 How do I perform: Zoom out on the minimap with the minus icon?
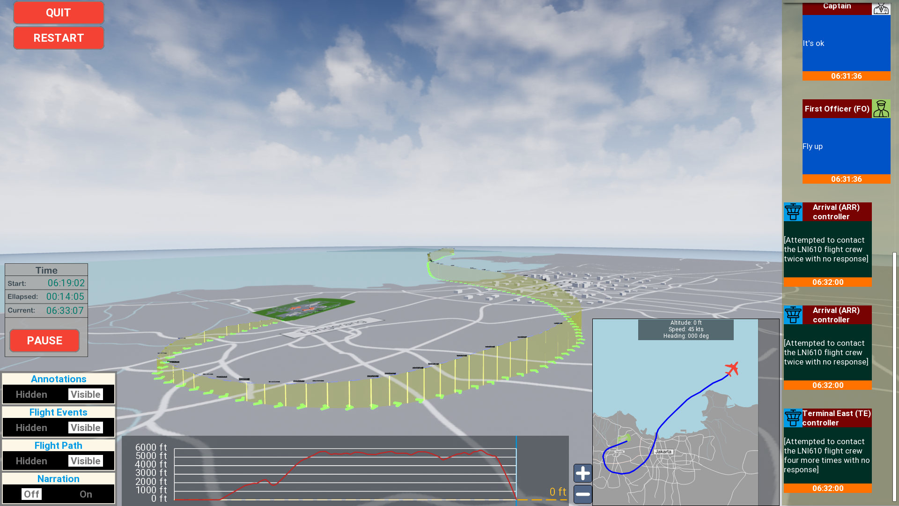click(x=582, y=494)
